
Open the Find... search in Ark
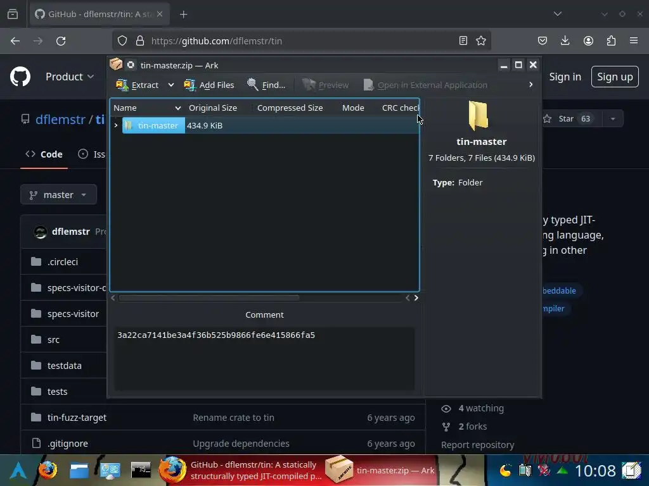266,85
